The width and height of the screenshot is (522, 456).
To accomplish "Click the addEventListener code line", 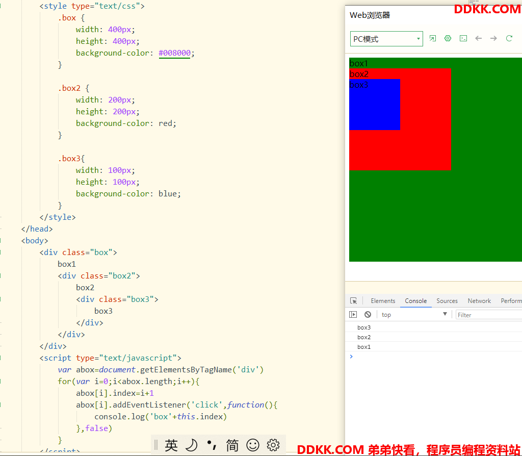I will (177, 404).
